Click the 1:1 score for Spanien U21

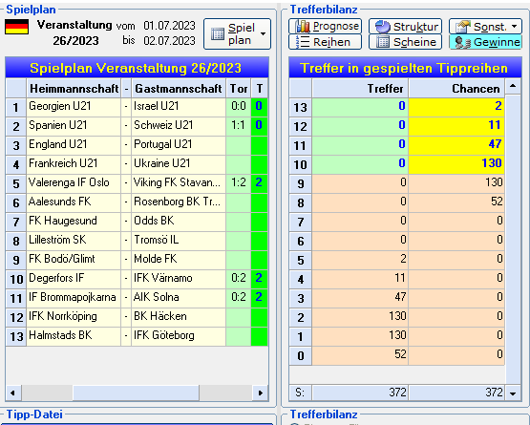pos(239,126)
